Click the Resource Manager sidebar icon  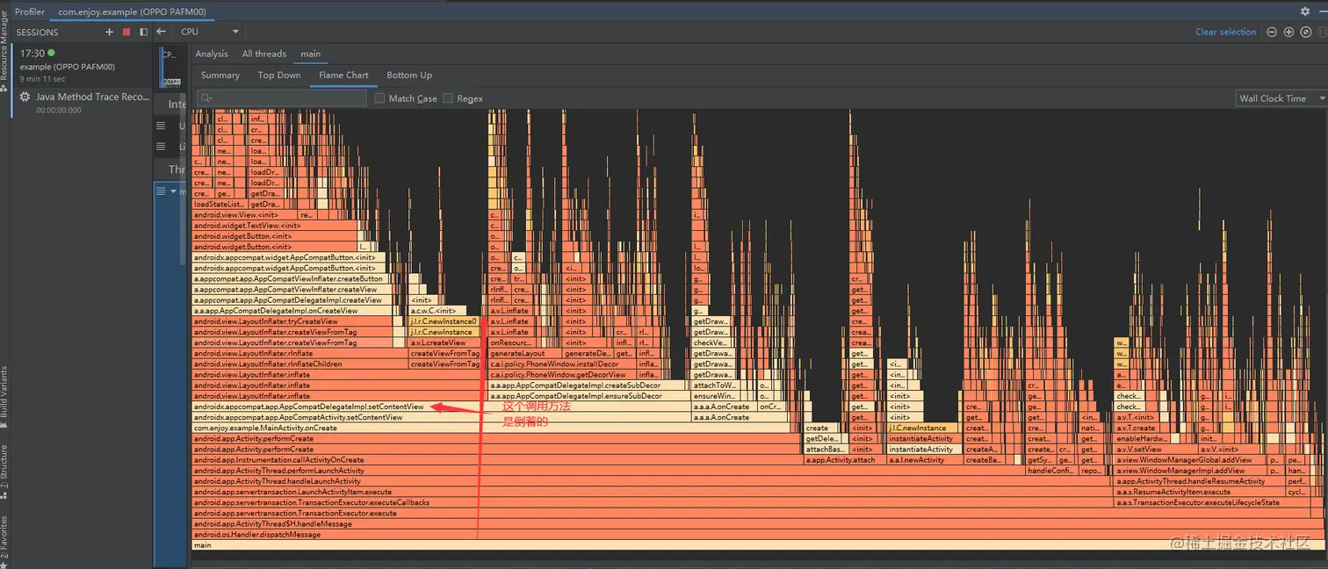[4, 88]
